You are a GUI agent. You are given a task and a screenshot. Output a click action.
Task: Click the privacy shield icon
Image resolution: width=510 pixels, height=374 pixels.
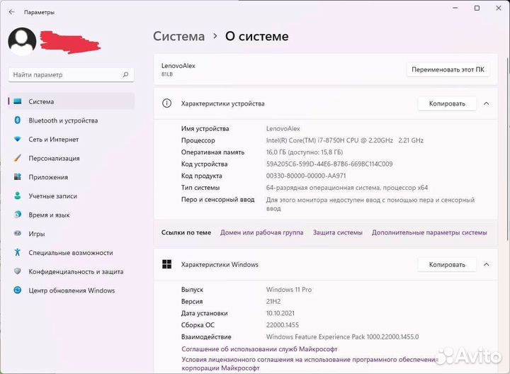click(x=18, y=271)
